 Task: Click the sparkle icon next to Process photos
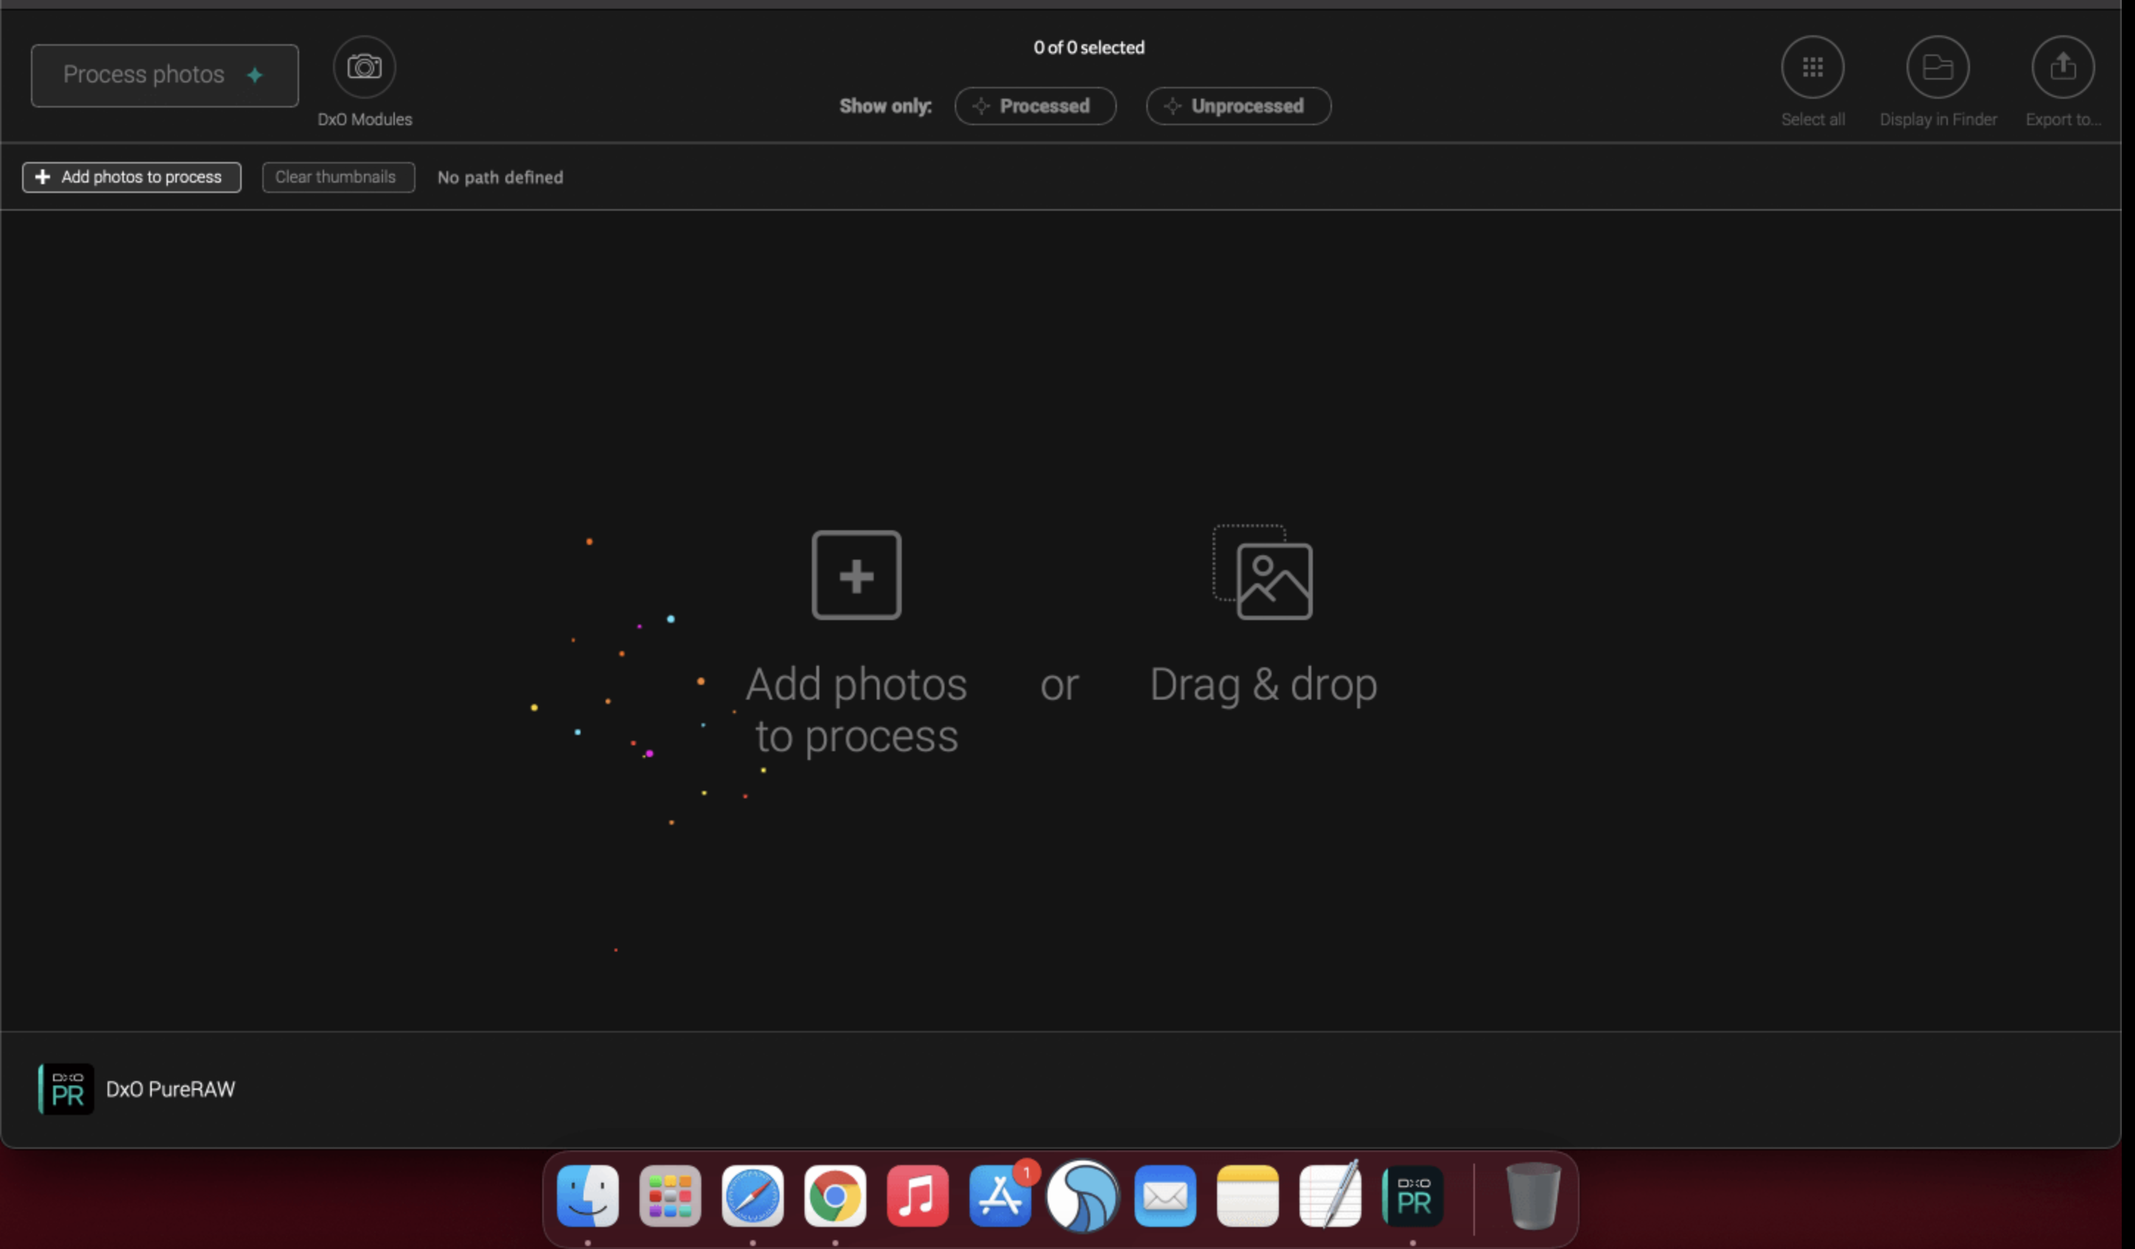point(253,75)
